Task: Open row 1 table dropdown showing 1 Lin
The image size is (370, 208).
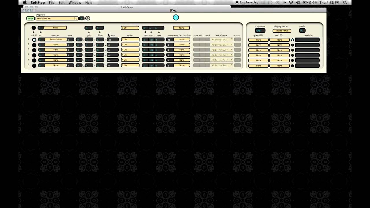Action: (x=130, y=39)
